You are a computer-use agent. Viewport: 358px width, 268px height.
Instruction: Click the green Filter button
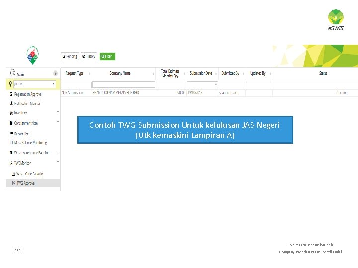pyautogui.click(x=107, y=56)
